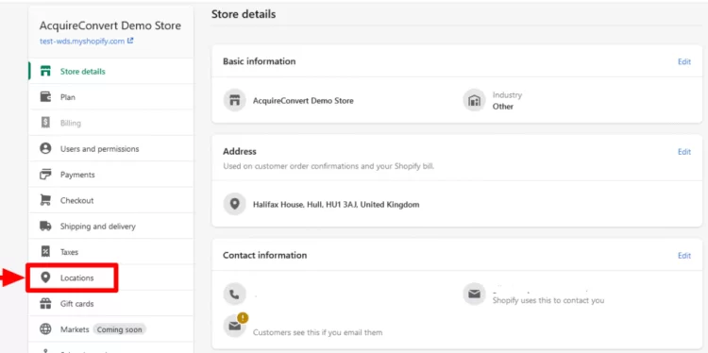Click 'Customers see this if you email them'
This screenshot has height=353, width=708.
coord(317,332)
